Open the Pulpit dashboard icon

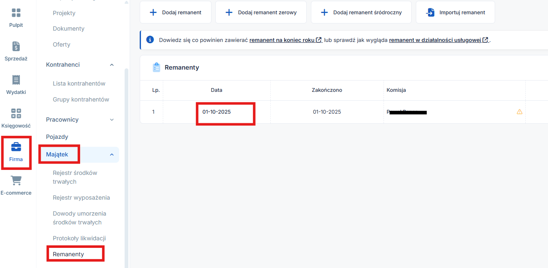tap(16, 13)
